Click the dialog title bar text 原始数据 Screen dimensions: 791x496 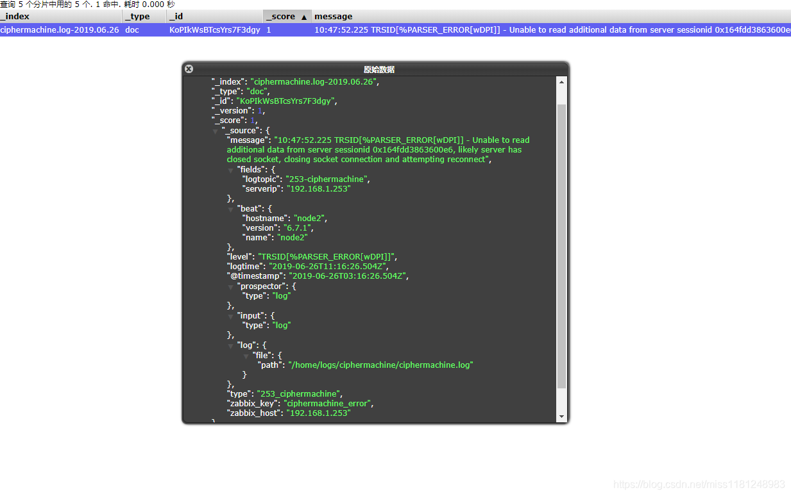pos(378,69)
